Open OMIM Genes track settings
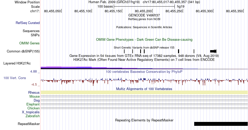Viewport: 248px width, 130px height. tap(29, 43)
